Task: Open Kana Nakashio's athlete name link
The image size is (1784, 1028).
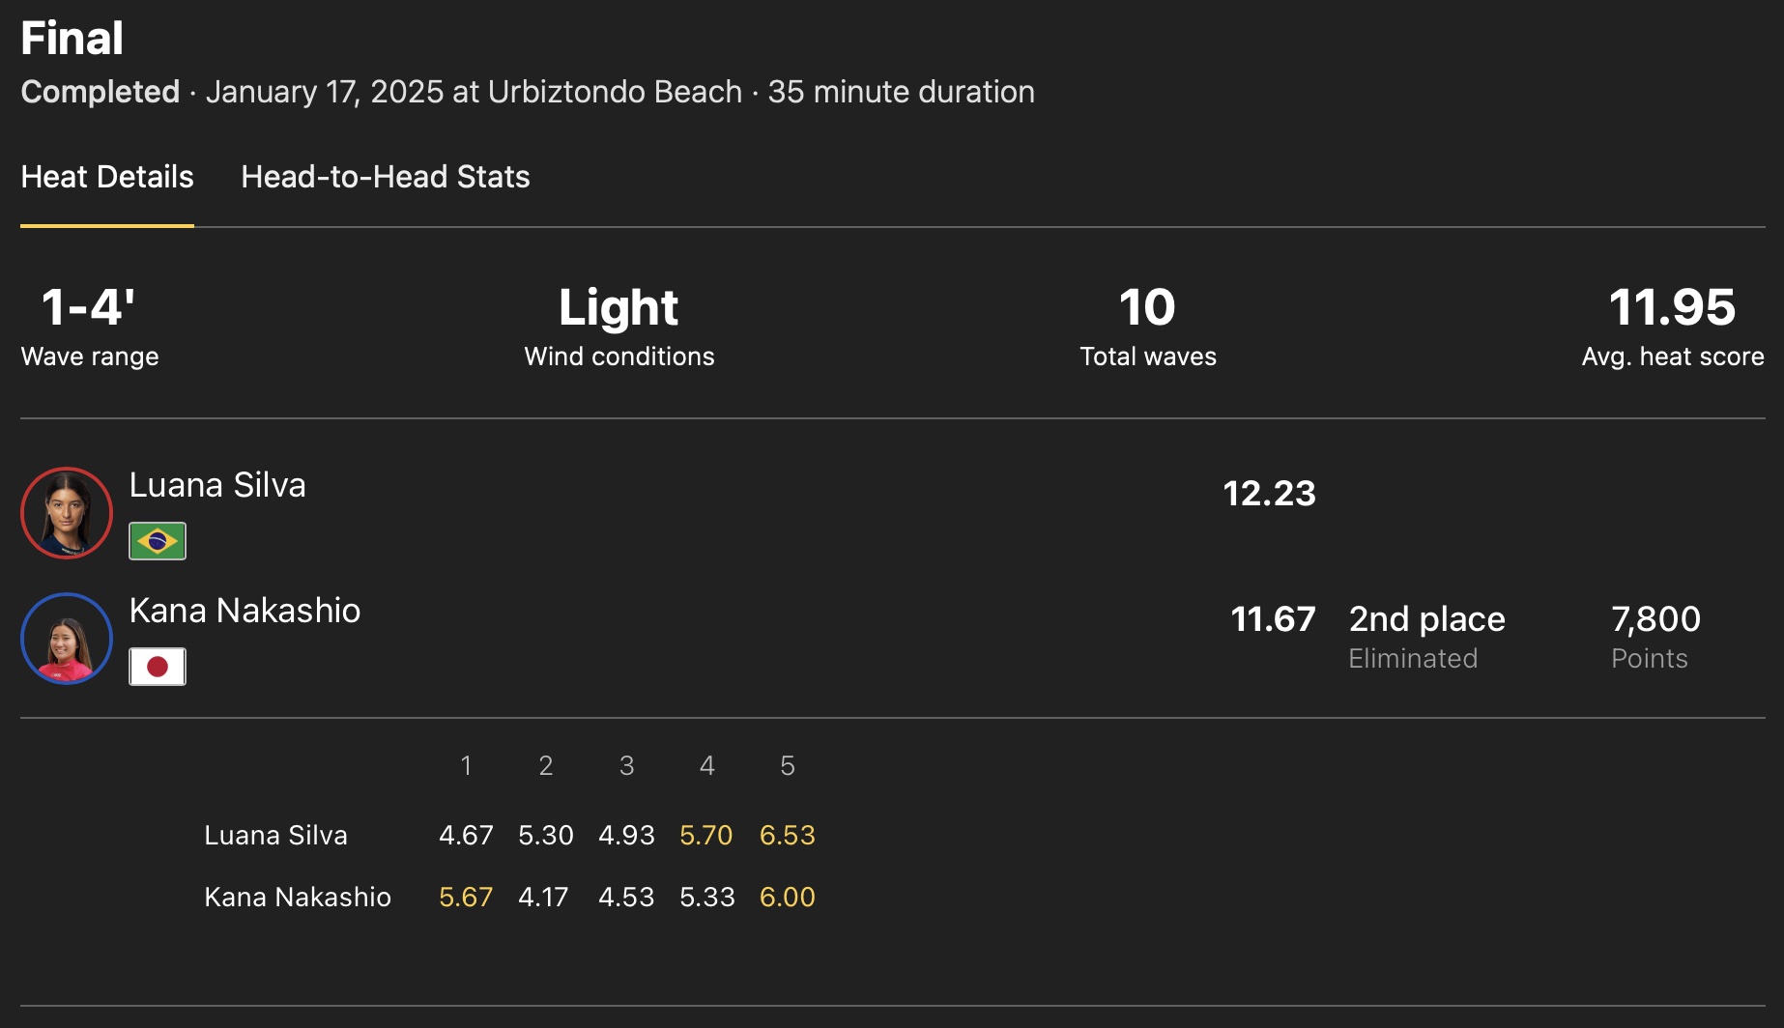Action: click(x=245, y=611)
